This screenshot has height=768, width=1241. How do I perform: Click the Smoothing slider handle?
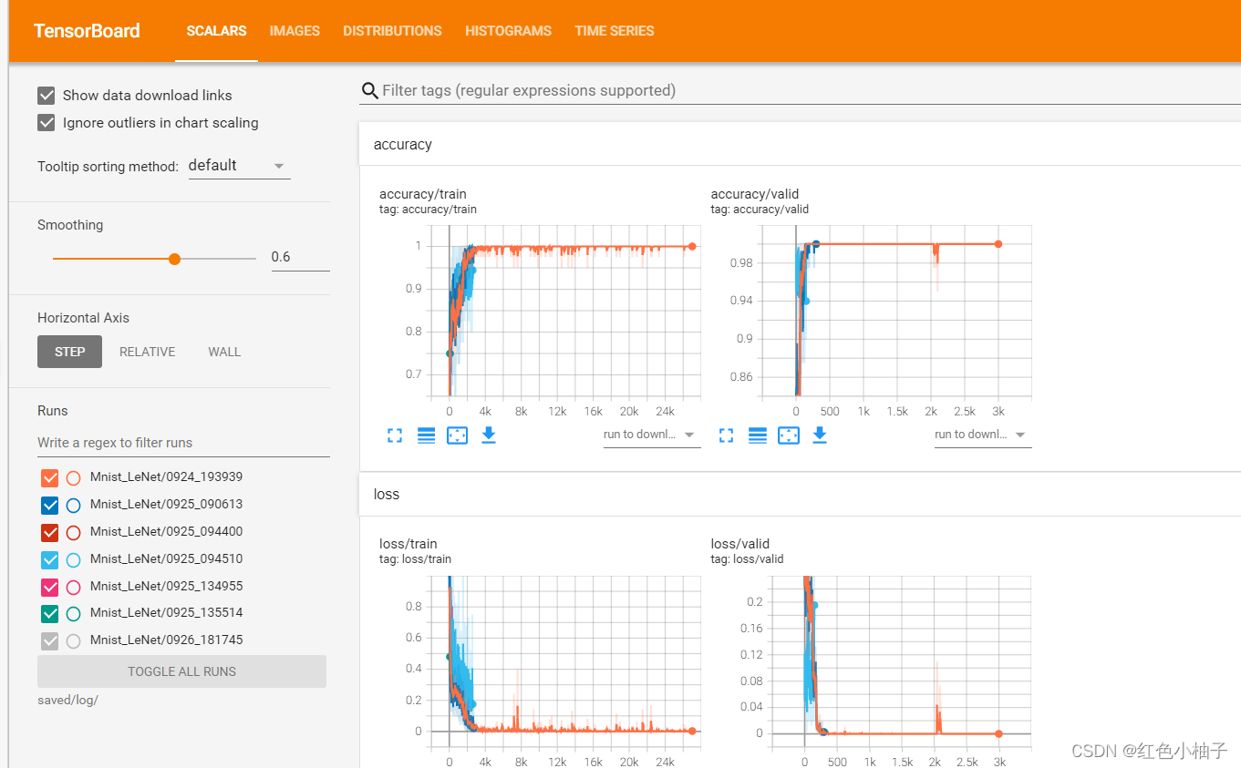tap(174, 259)
